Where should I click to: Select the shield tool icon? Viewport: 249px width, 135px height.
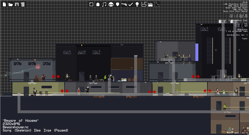tap(117, 4)
